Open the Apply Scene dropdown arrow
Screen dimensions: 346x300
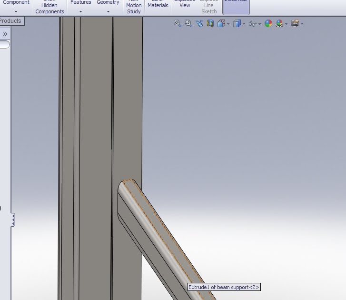286,24
